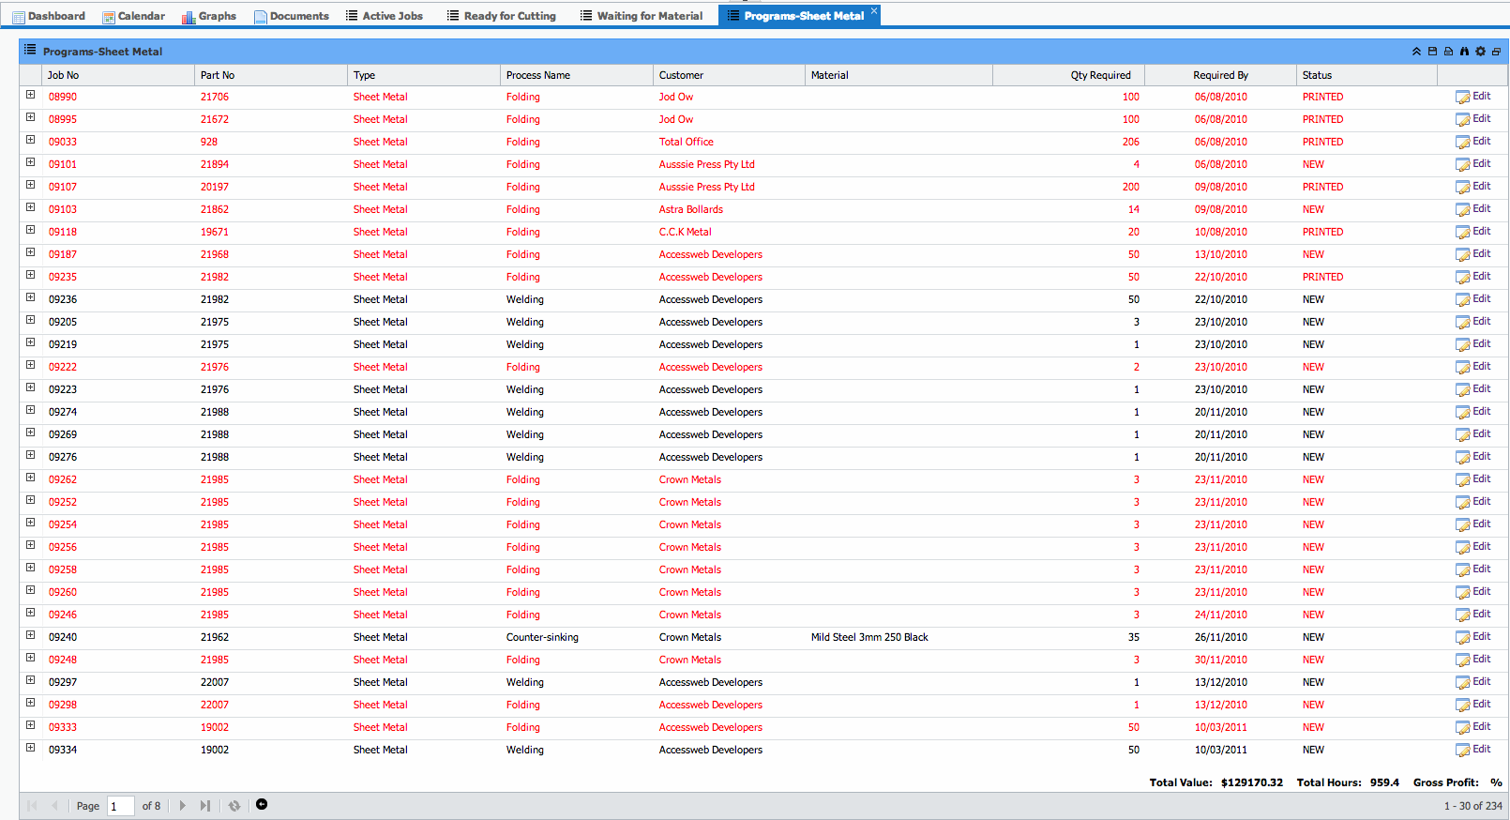Go to the next page of results
Image resolution: width=1510 pixels, height=820 pixels.
[182, 806]
